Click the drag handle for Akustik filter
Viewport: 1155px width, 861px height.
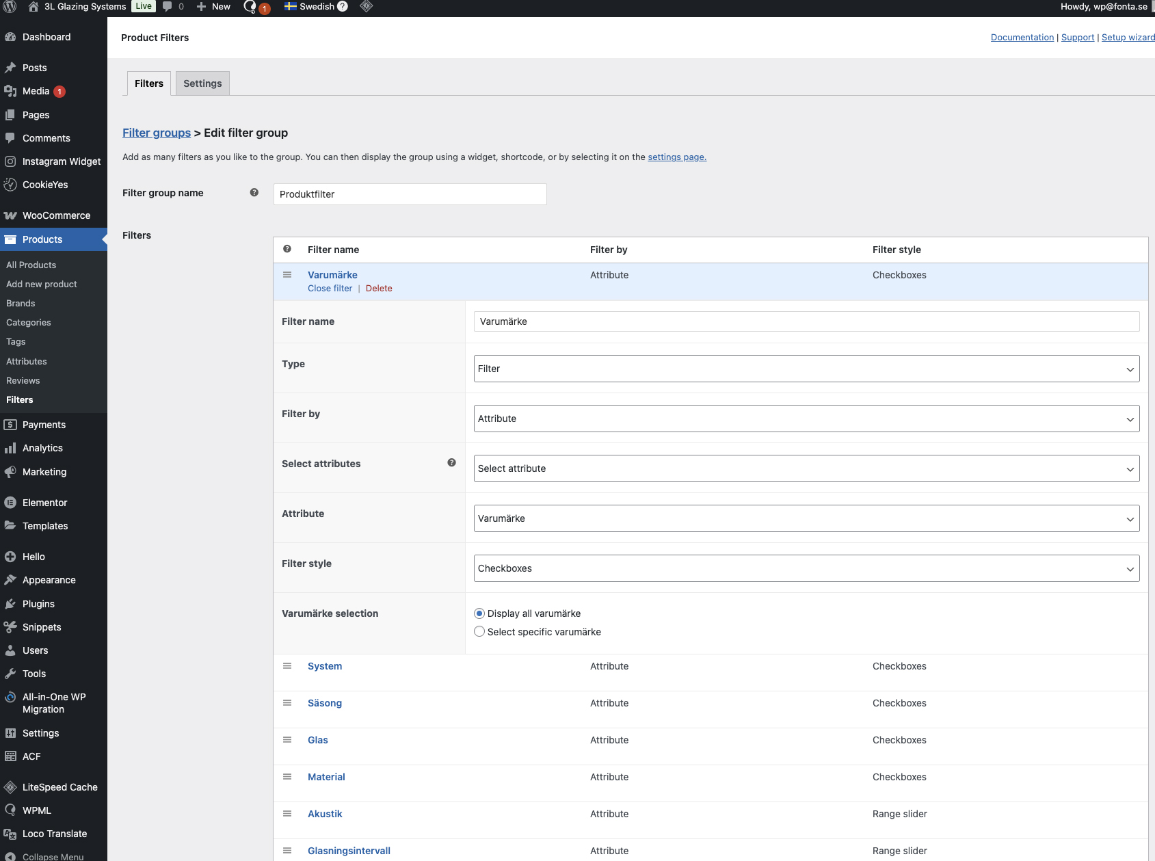click(x=287, y=814)
